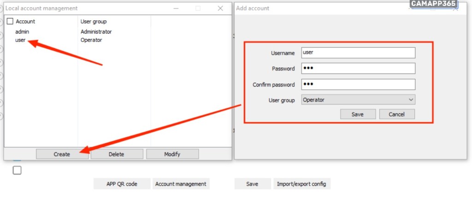Viewport: 472px width, 198px height.
Task: Minimize the Local account management window
Action: 176,8
